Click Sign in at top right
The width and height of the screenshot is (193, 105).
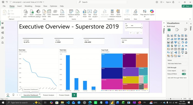(x=168, y=2)
